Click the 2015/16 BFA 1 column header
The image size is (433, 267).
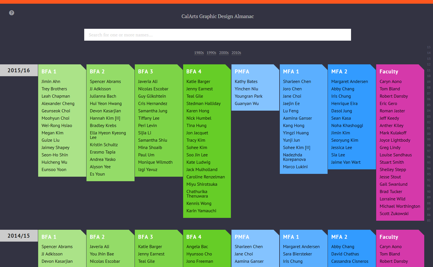click(49, 71)
